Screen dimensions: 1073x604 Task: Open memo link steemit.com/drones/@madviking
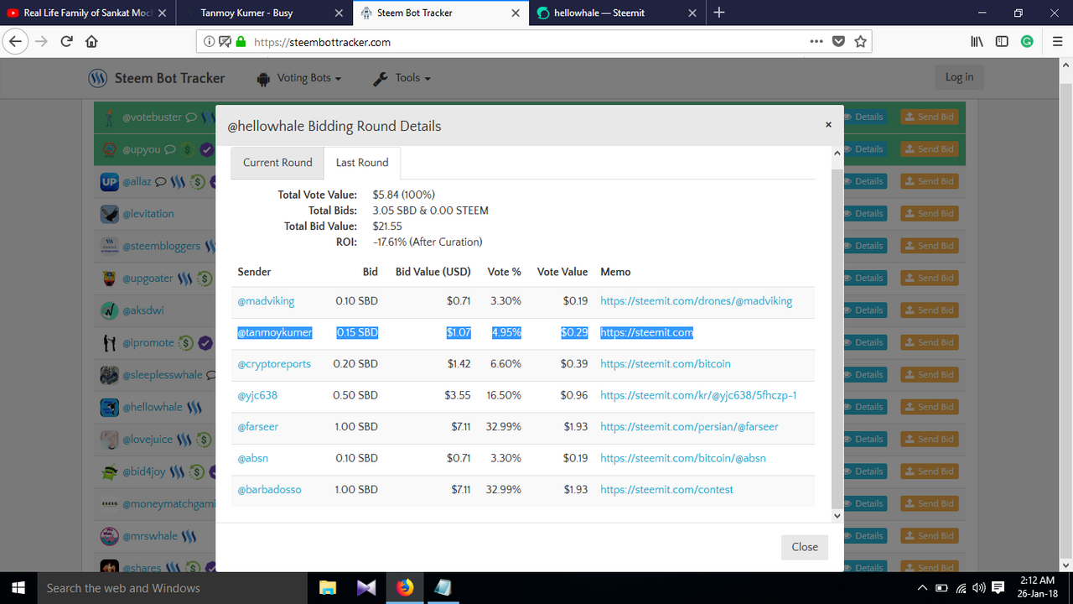pos(696,301)
